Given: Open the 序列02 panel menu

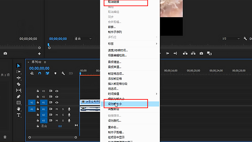Looking at the screenshot, I should pyautogui.click(x=45, y=62).
